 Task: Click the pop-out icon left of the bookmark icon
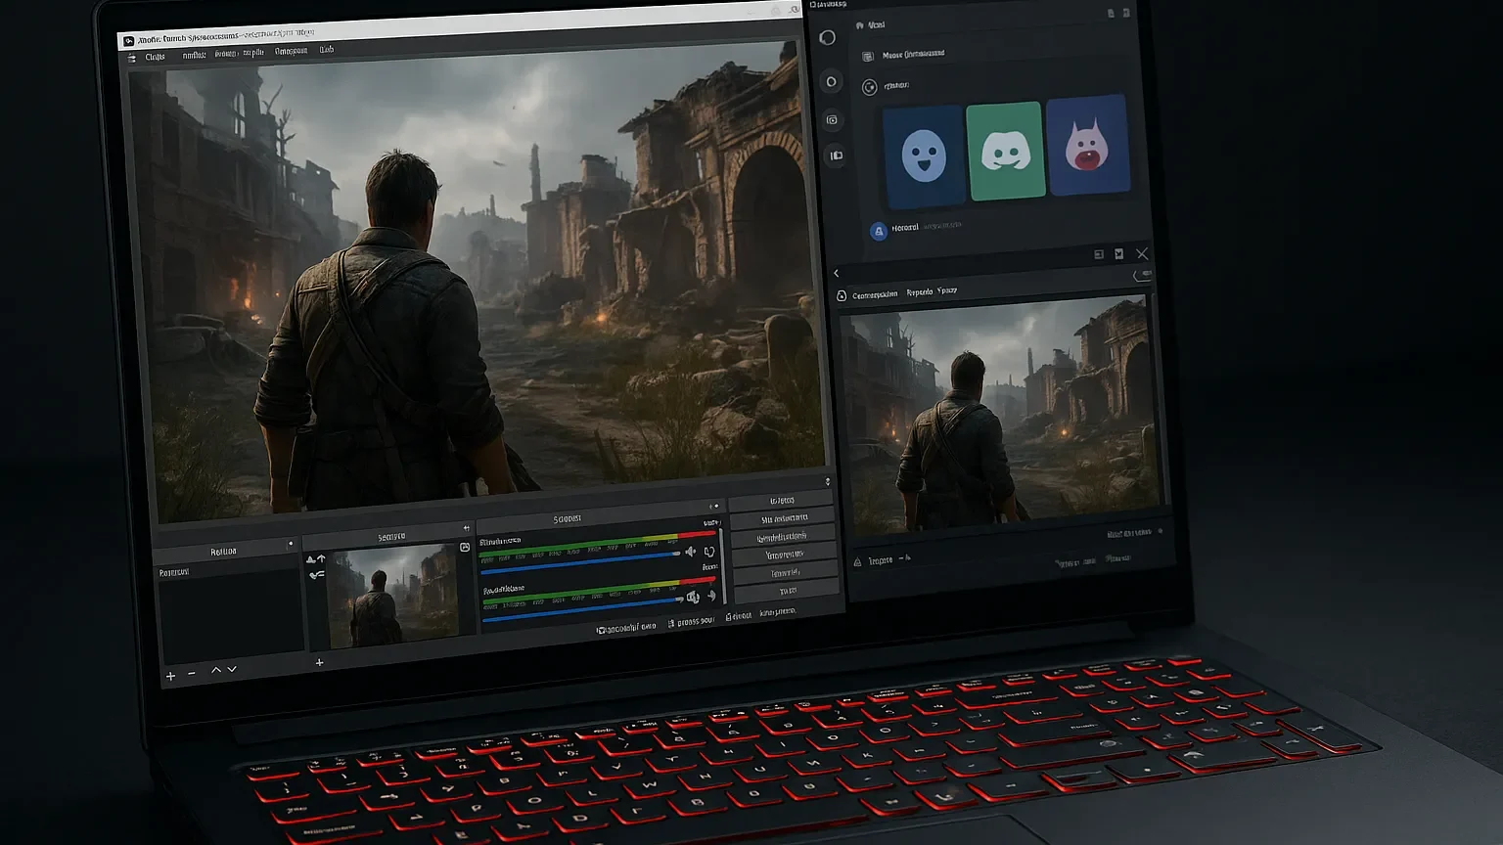1099,254
